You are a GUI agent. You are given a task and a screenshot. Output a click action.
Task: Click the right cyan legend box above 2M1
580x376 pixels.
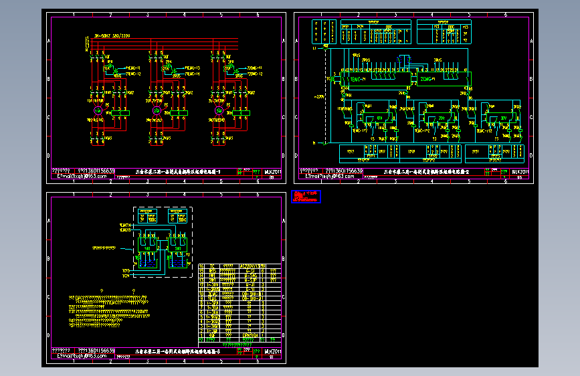pos(177,216)
